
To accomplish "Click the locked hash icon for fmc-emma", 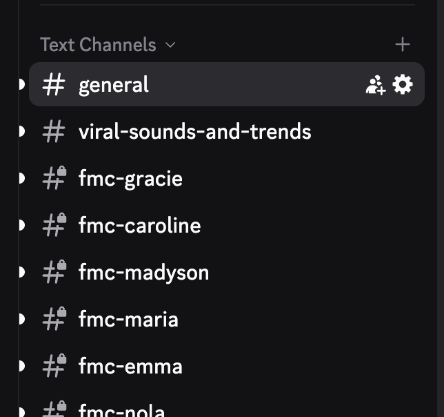I will (x=54, y=366).
